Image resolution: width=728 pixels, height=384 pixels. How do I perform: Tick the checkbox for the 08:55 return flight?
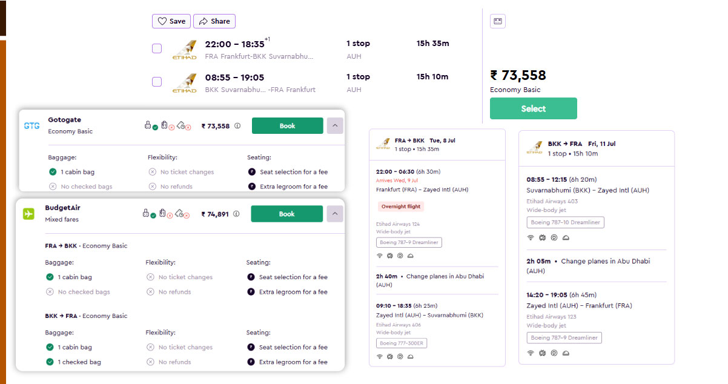pyautogui.click(x=157, y=82)
